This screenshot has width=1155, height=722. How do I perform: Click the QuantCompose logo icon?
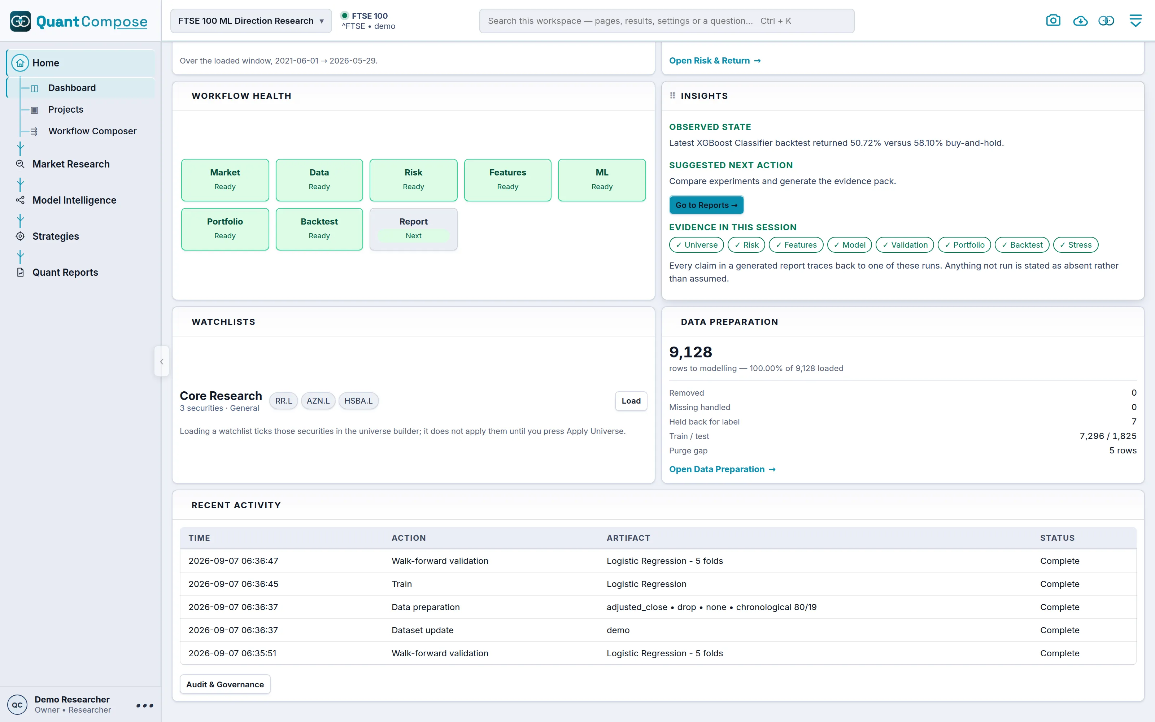tap(21, 21)
